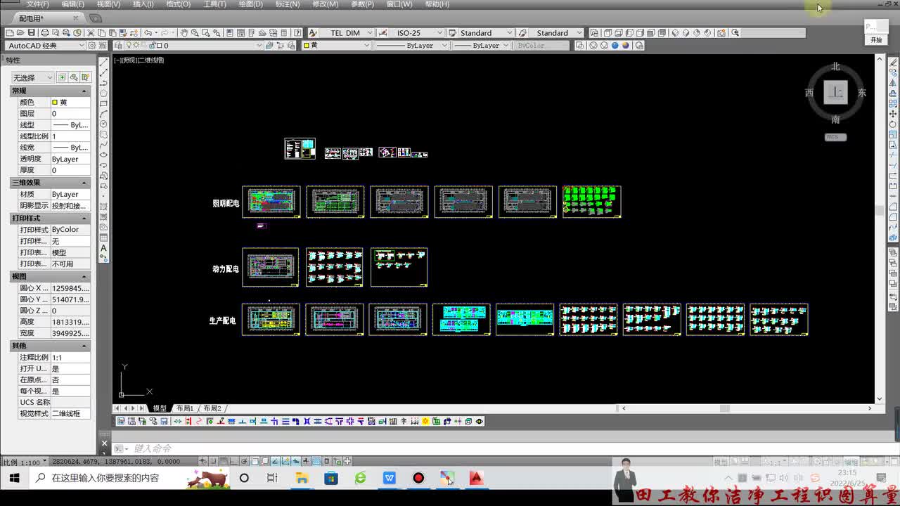900x506 pixels.
Task: Select the Pan hand tool
Action: (184, 33)
